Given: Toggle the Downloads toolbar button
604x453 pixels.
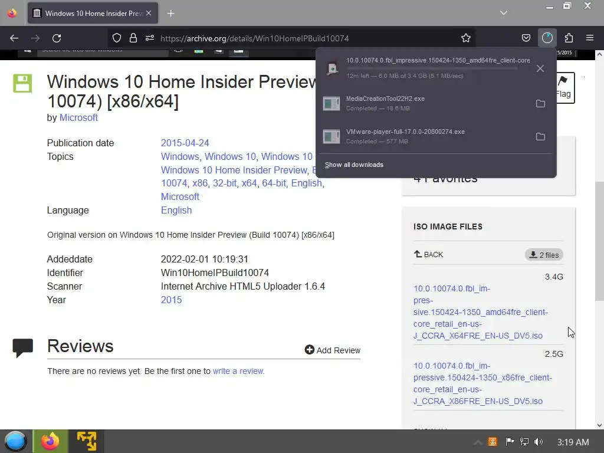Looking at the screenshot, I should point(547,38).
